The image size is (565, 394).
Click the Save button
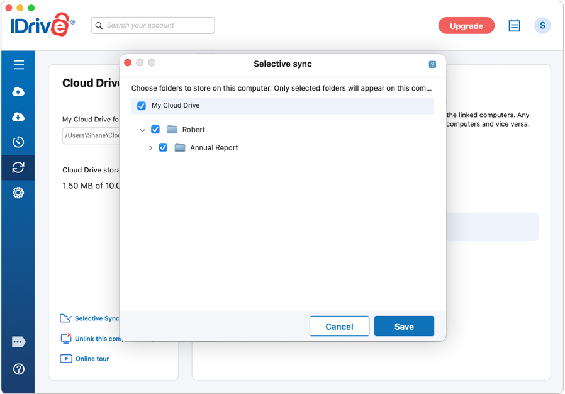[404, 326]
